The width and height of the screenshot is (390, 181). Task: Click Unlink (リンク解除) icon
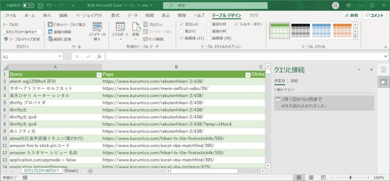point(146,39)
